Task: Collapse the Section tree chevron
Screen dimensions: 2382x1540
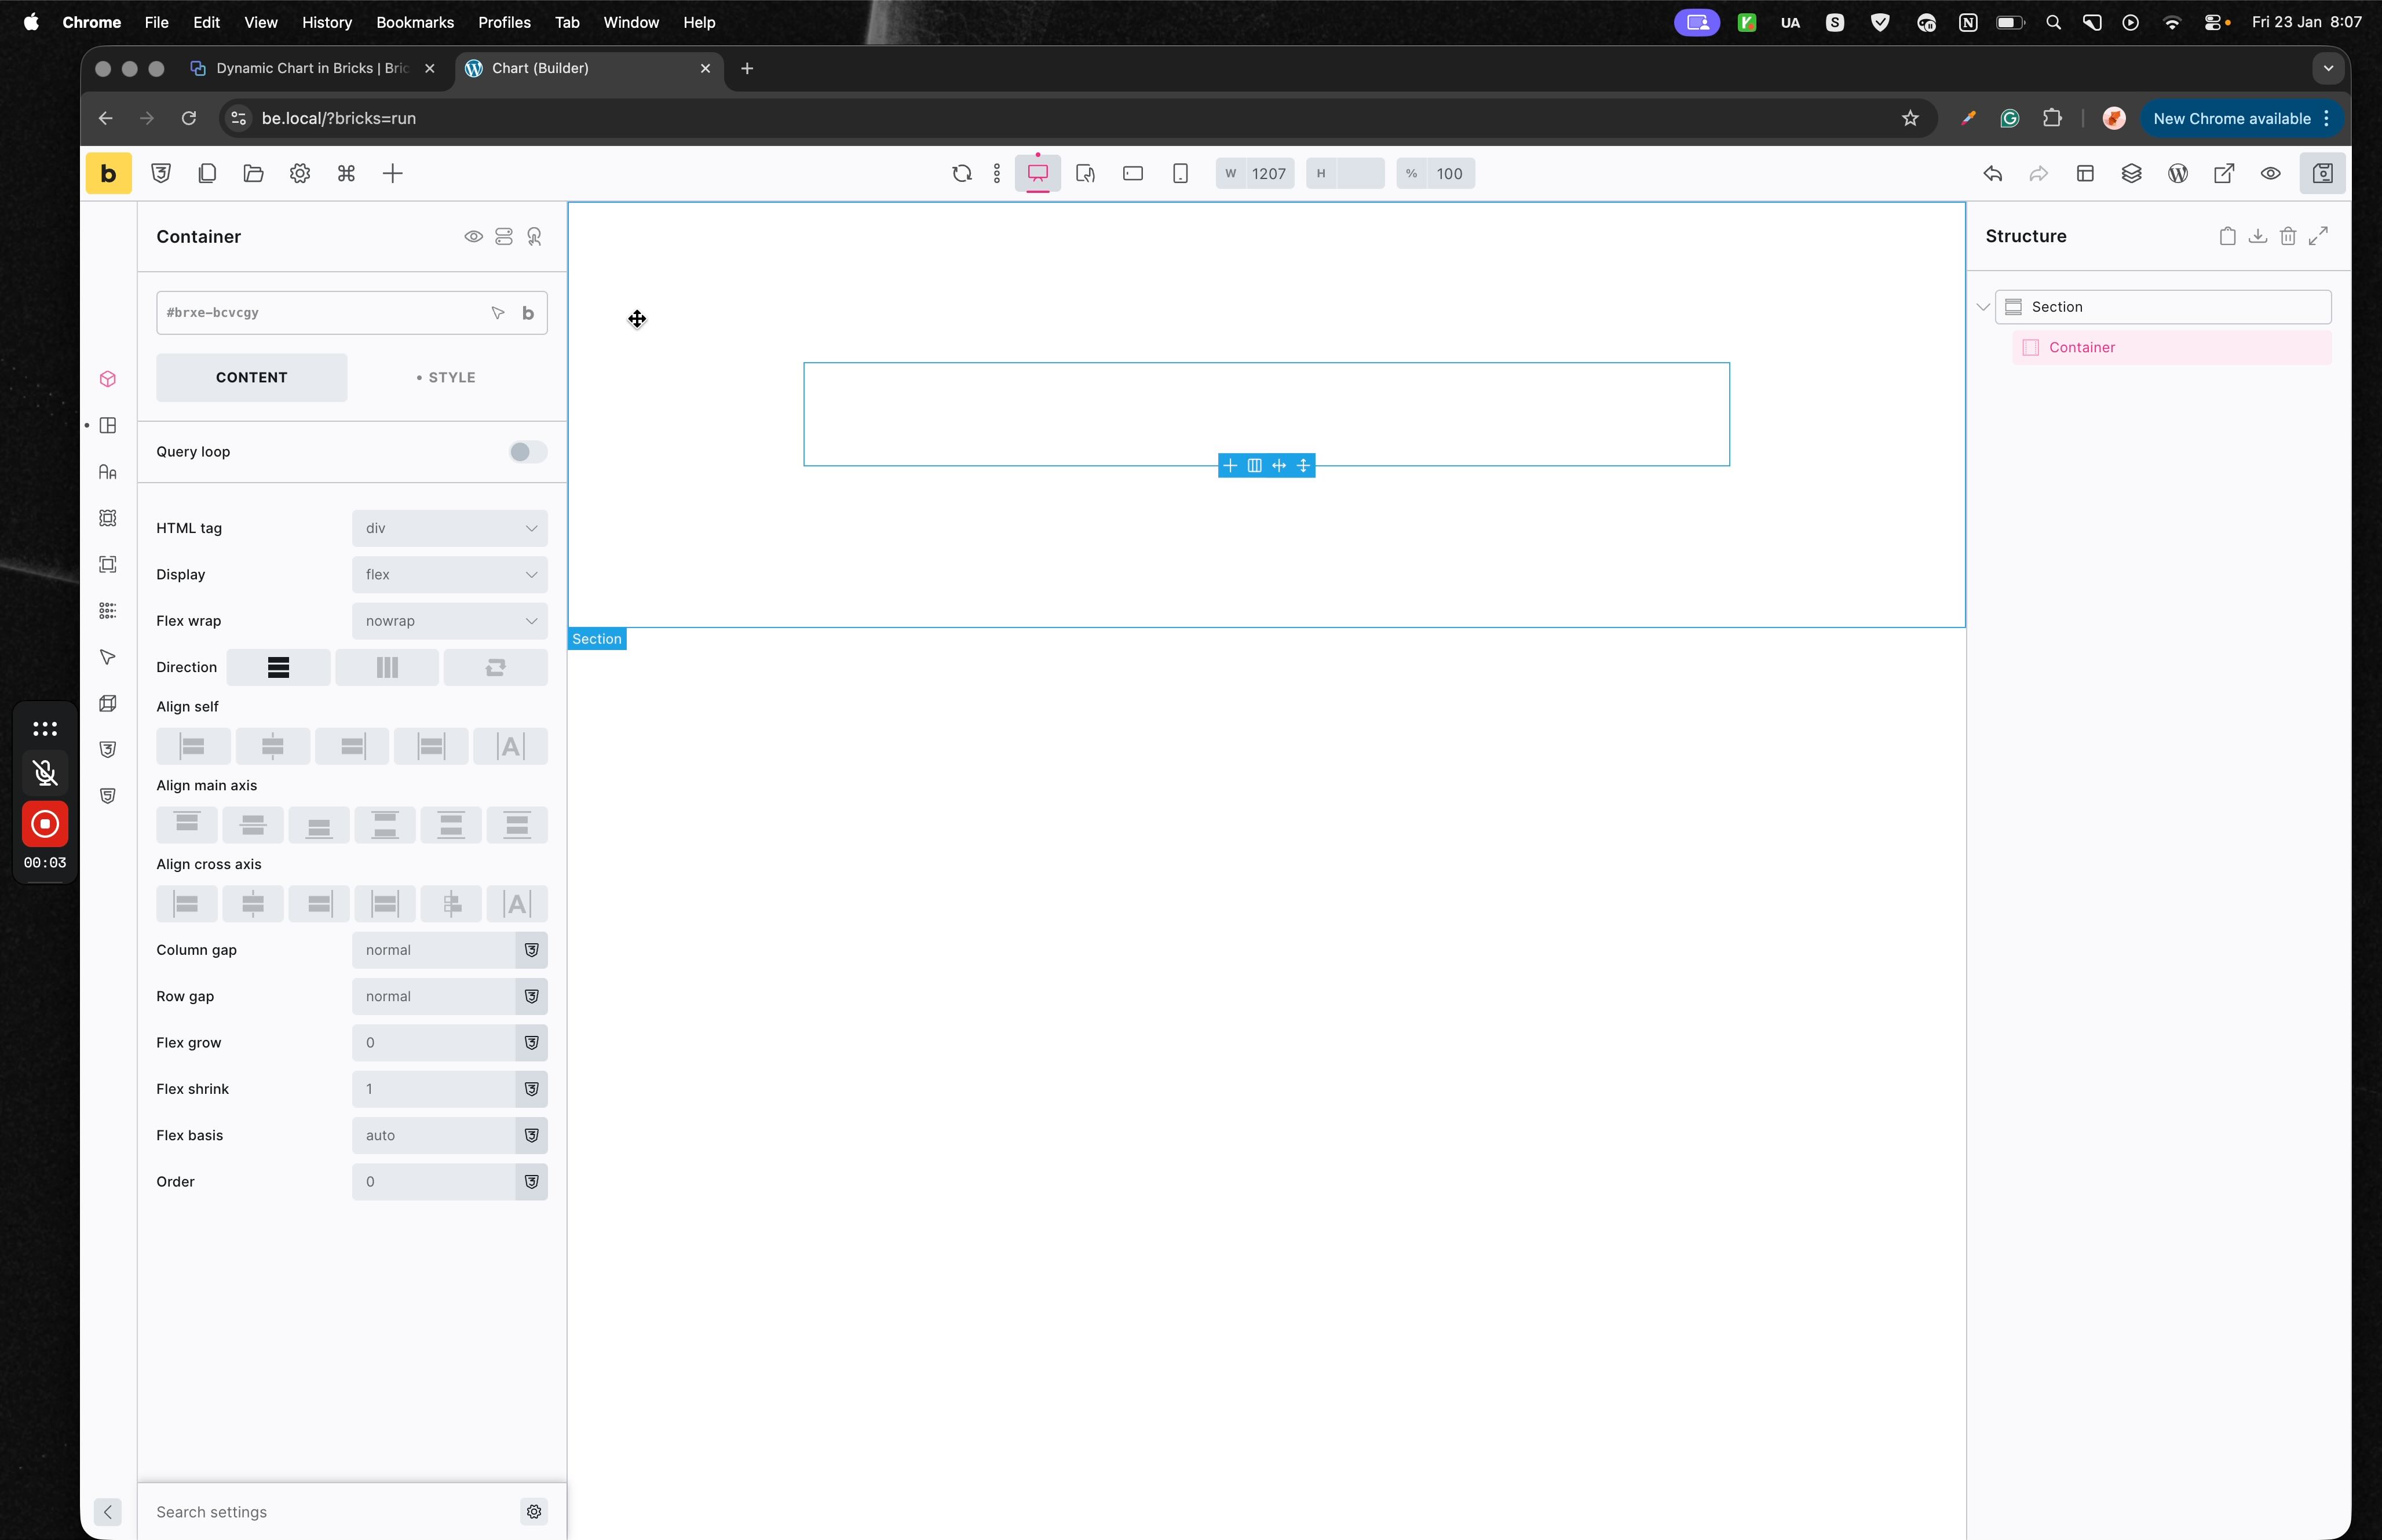Action: pos(1983,307)
